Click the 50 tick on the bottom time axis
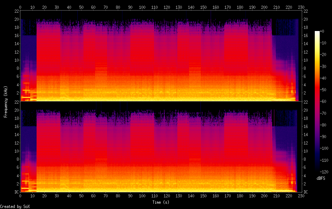This screenshot has width=332, height=209. click(x=81, y=196)
